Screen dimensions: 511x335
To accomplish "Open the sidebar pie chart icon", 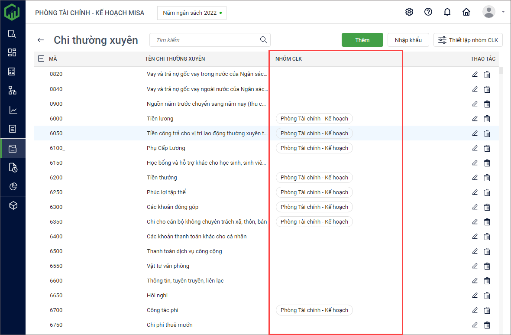I will [x=13, y=186].
